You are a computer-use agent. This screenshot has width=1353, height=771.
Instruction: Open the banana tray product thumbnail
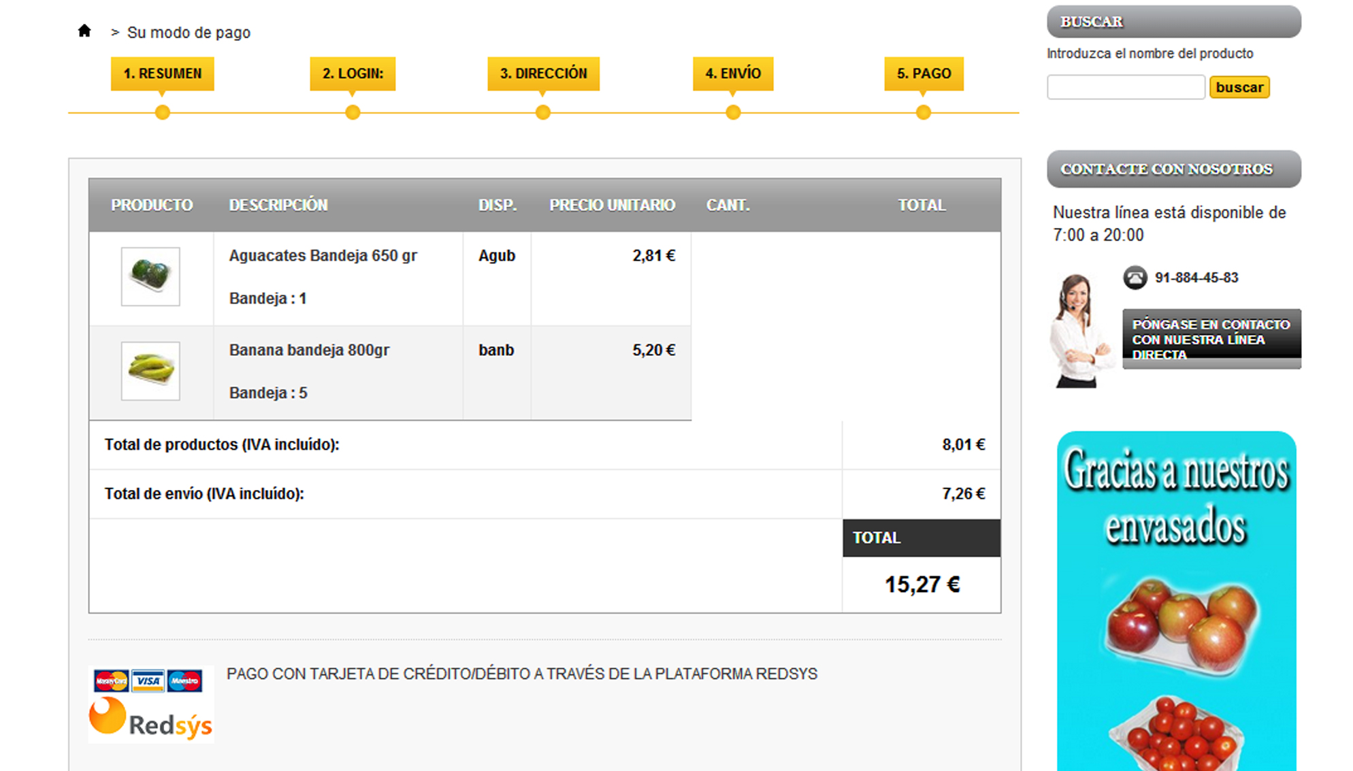pyautogui.click(x=150, y=371)
